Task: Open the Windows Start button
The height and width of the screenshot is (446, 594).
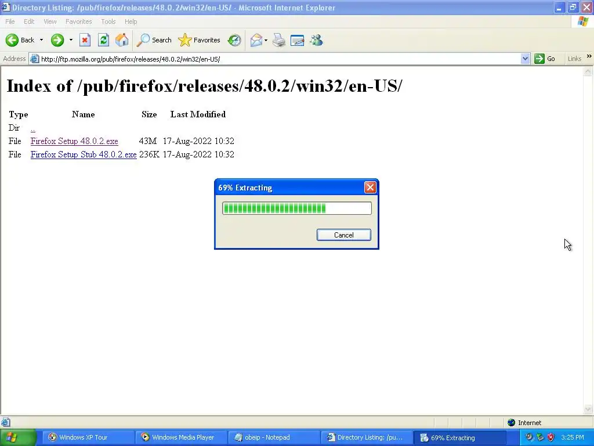Action: (x=18, y=437)
